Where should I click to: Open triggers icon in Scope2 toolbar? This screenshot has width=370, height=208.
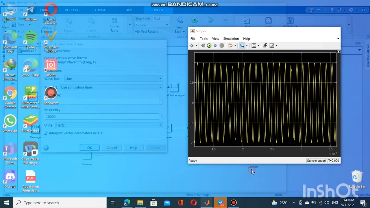pyautogui.click(x=265, y=46)
